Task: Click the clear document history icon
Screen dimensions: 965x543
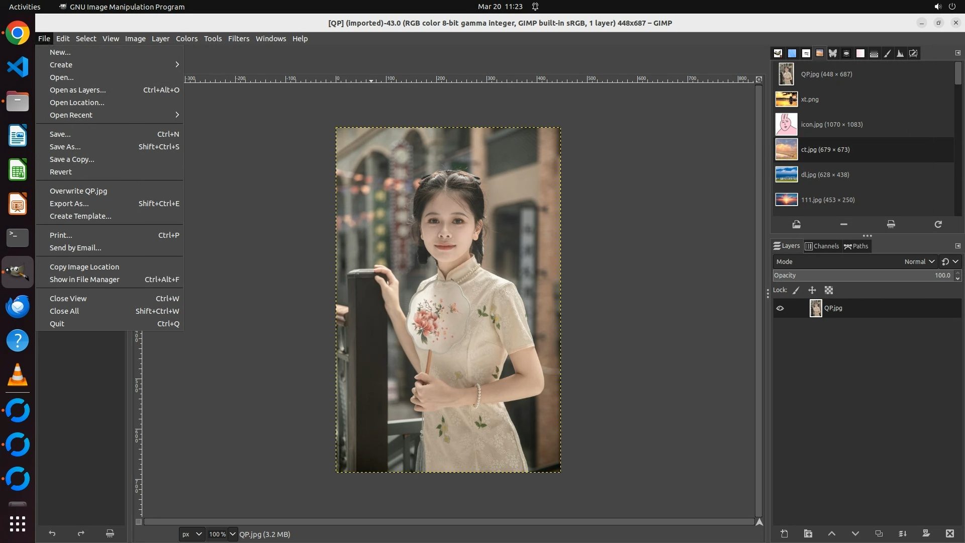Action: pyautogui.click(x=891, y=225)
